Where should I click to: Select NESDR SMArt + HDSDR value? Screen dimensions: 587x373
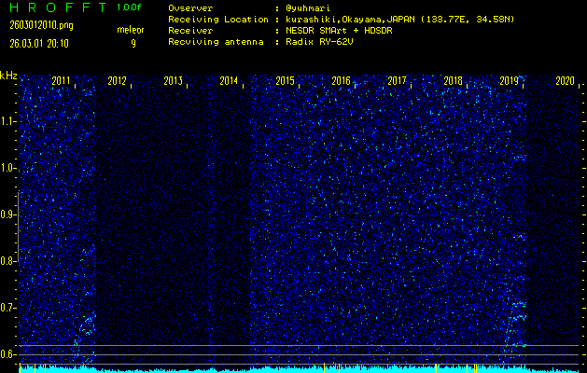pos(339,31)
